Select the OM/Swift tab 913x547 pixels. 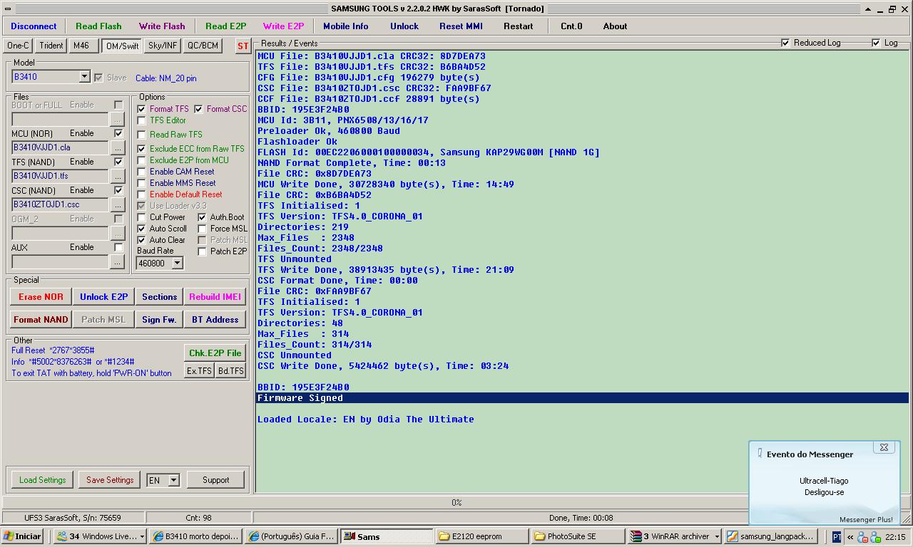coord(122,46)
